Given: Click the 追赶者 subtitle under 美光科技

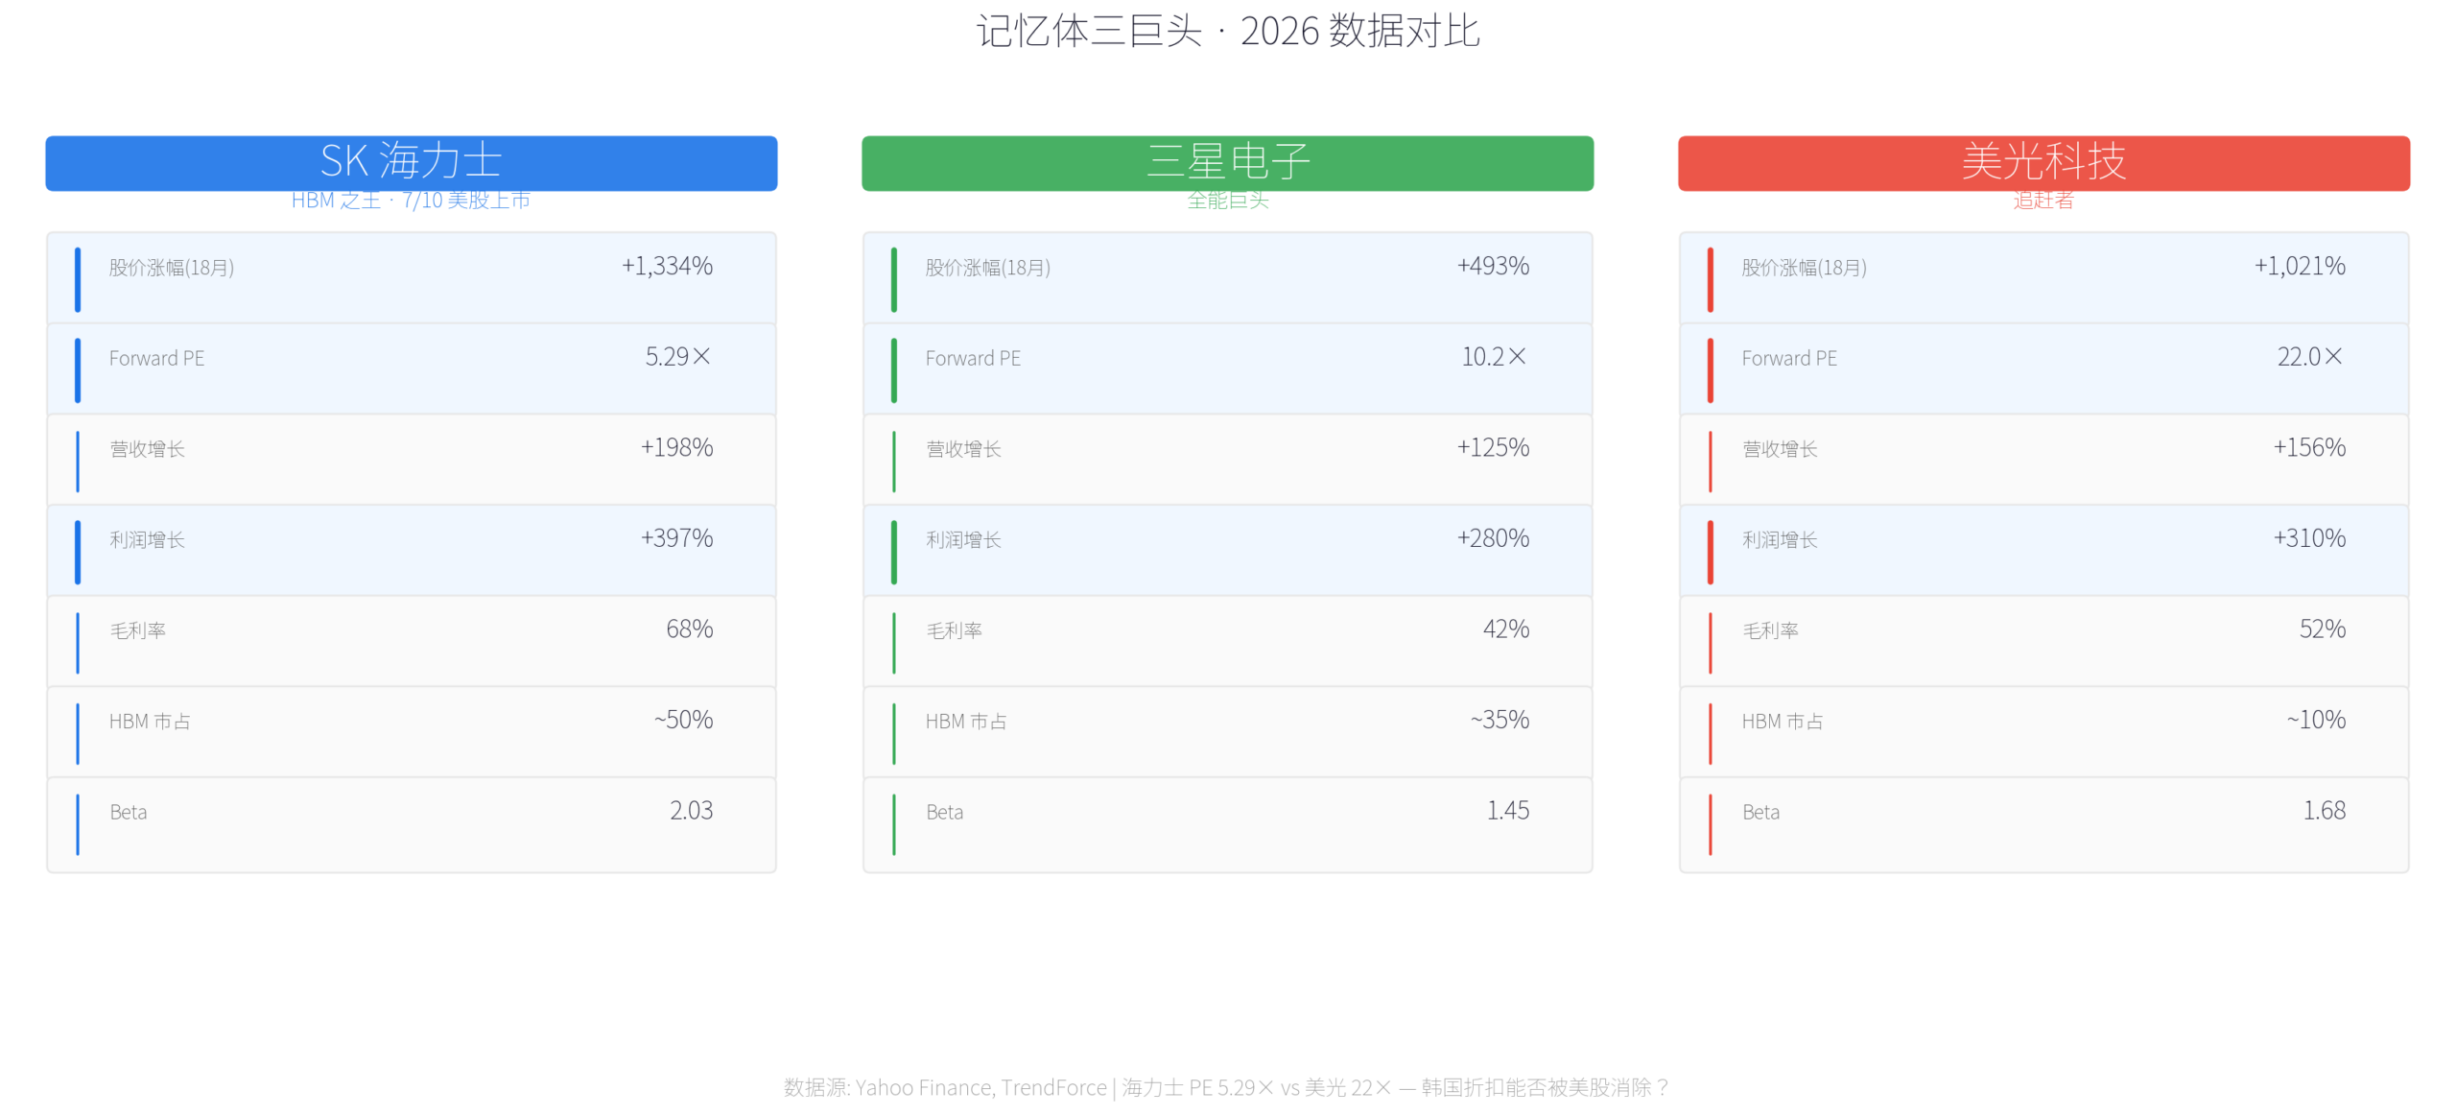Looking at the screenshot, I should coord(2043,200).
